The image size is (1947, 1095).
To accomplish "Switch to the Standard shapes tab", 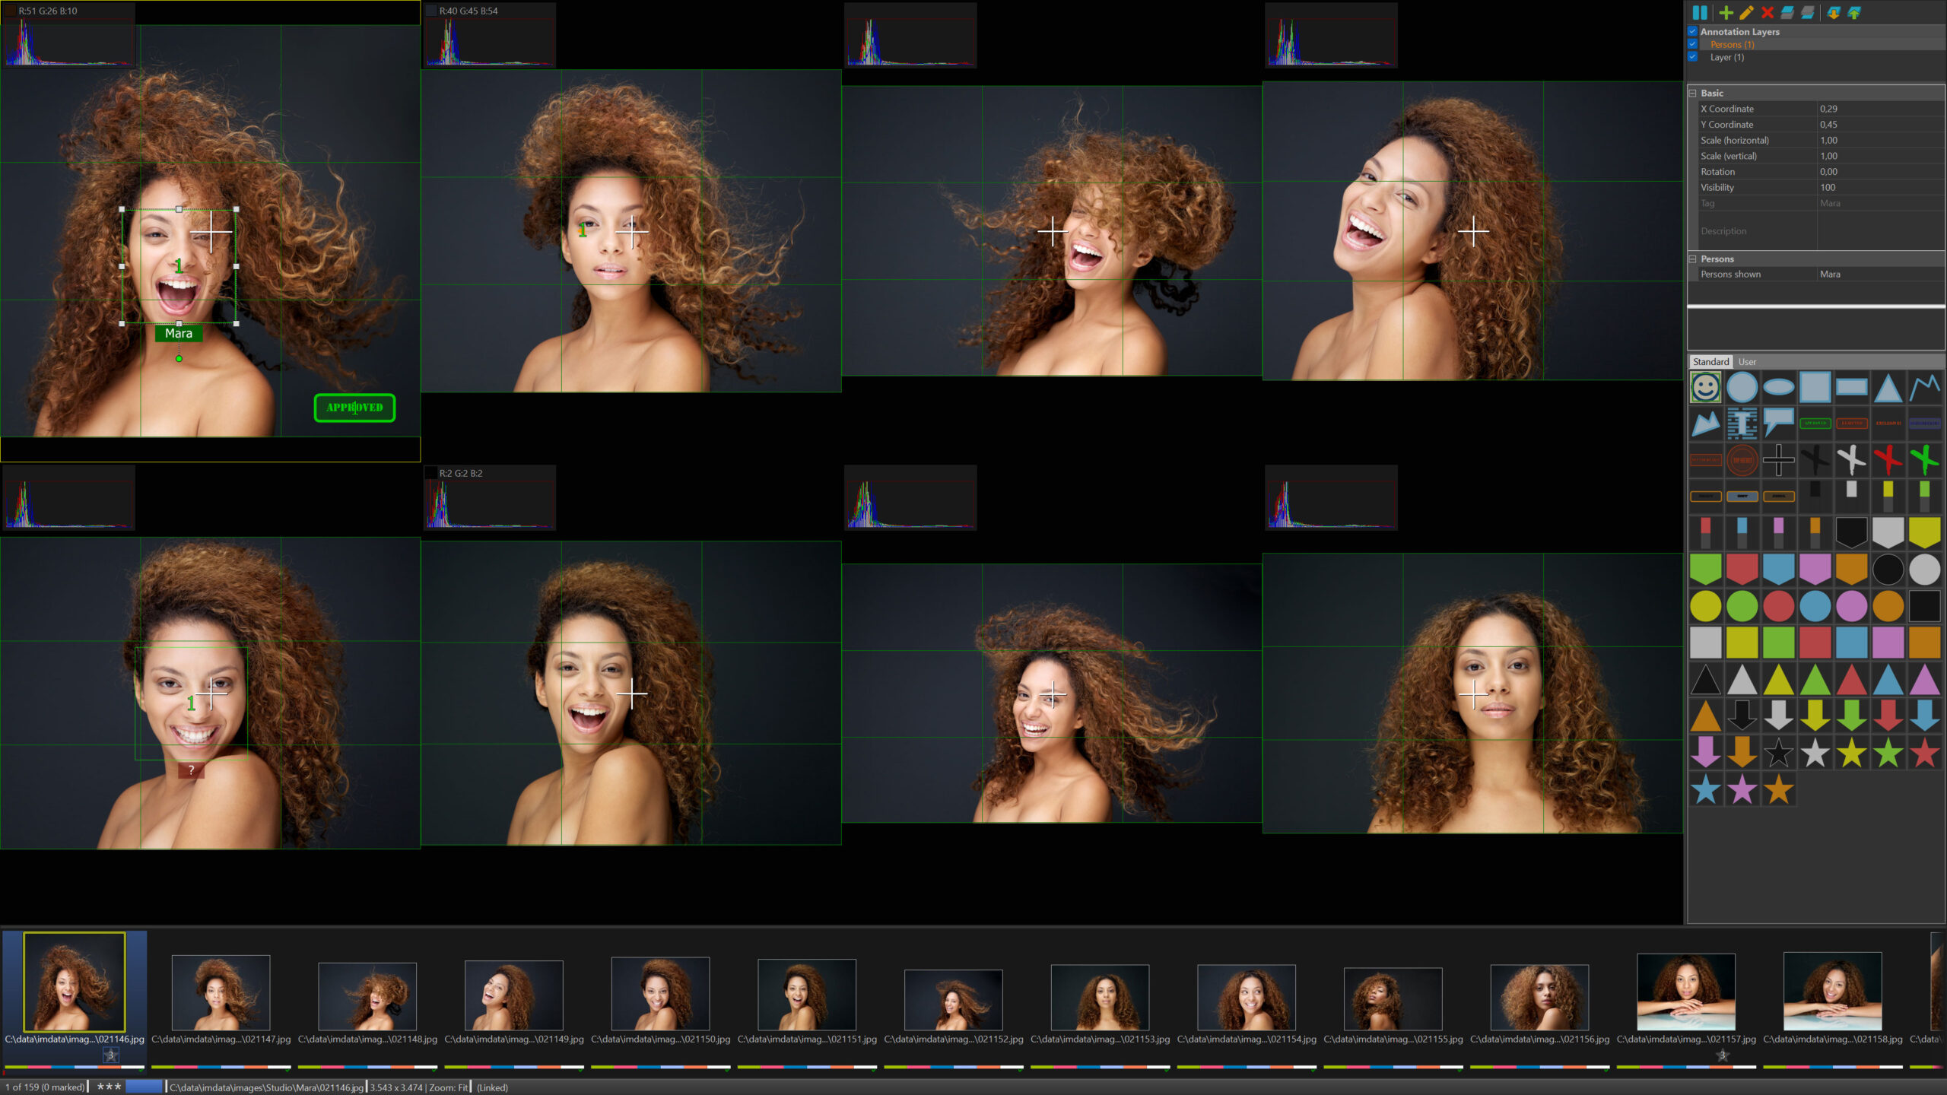I will (1710, 362).
